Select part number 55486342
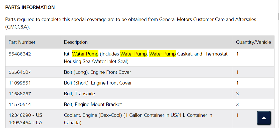The image size is (279, 128). coord(20,54)
